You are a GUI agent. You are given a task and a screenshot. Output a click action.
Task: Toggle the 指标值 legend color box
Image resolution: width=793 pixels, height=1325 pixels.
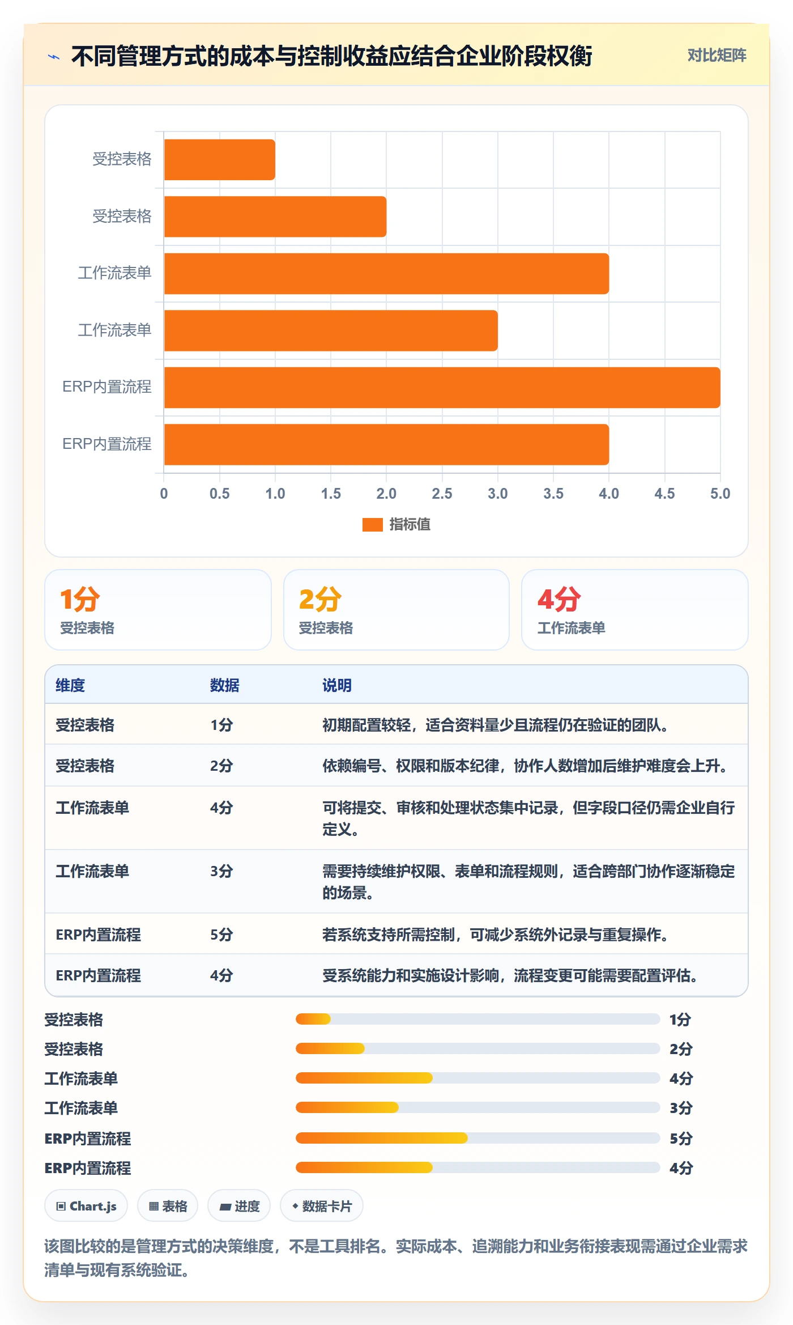tap(372, 525)
